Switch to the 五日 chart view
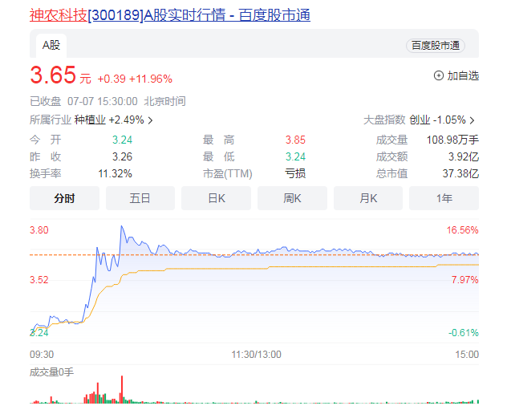The height and width of the screenshot is (414, 507). tap(140, 198)
